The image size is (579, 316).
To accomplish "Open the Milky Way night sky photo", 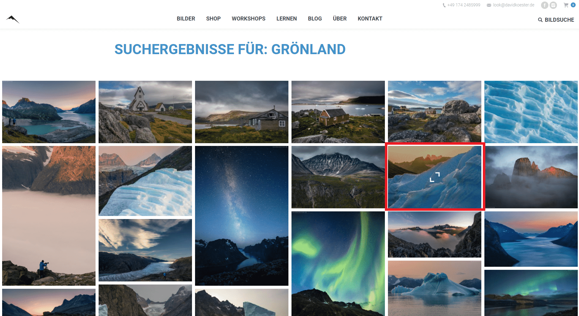I will pos(242,216).
